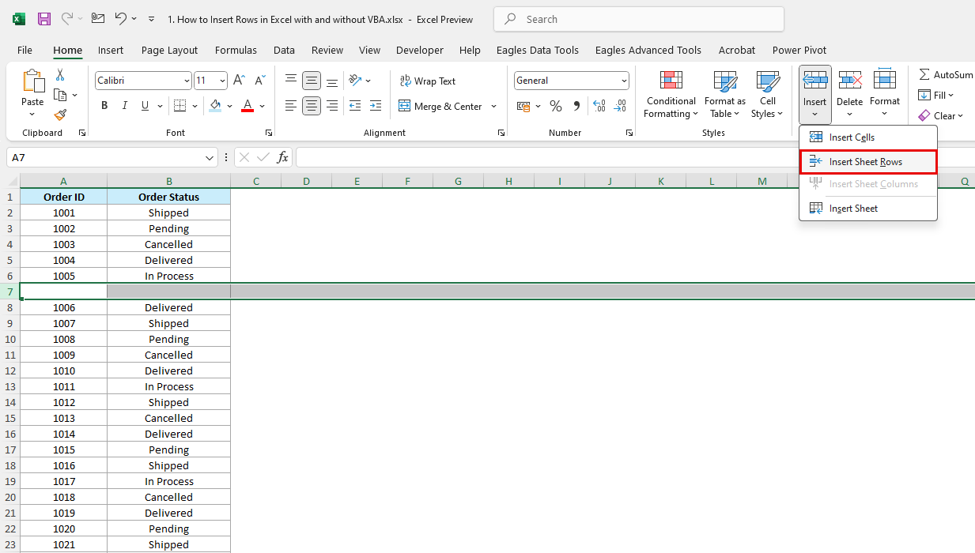This screenshot has height=553, width=975.
Task: Toggle Italic formatting
Action: click(124, 106)
